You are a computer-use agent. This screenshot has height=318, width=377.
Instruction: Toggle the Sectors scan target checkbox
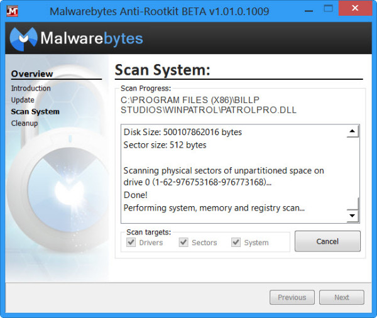183,242
